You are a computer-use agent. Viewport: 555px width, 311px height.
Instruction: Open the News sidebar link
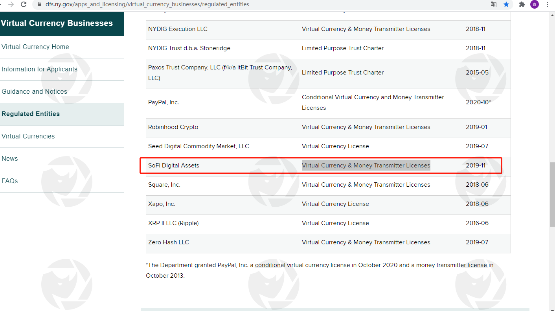[x=10, y=158]
